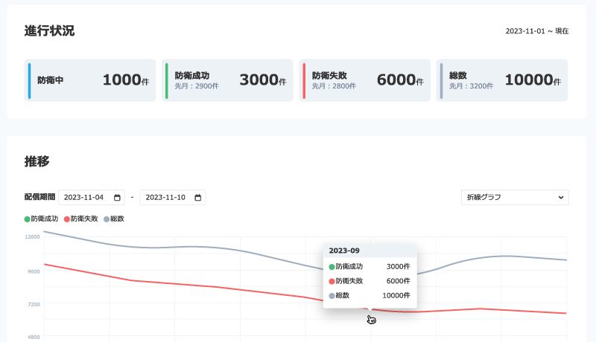Toggle 防衛成功 series in chart legend
Image resolution: width=596 pixels, height=342 pixels.
point(41,219)
